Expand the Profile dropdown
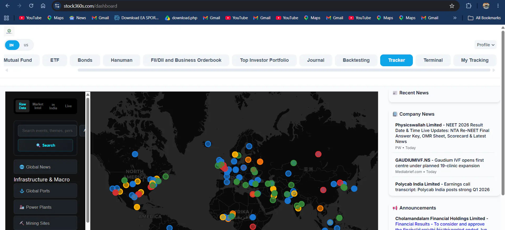Screen dimensions: 505x230 click(x=486, y=45)
